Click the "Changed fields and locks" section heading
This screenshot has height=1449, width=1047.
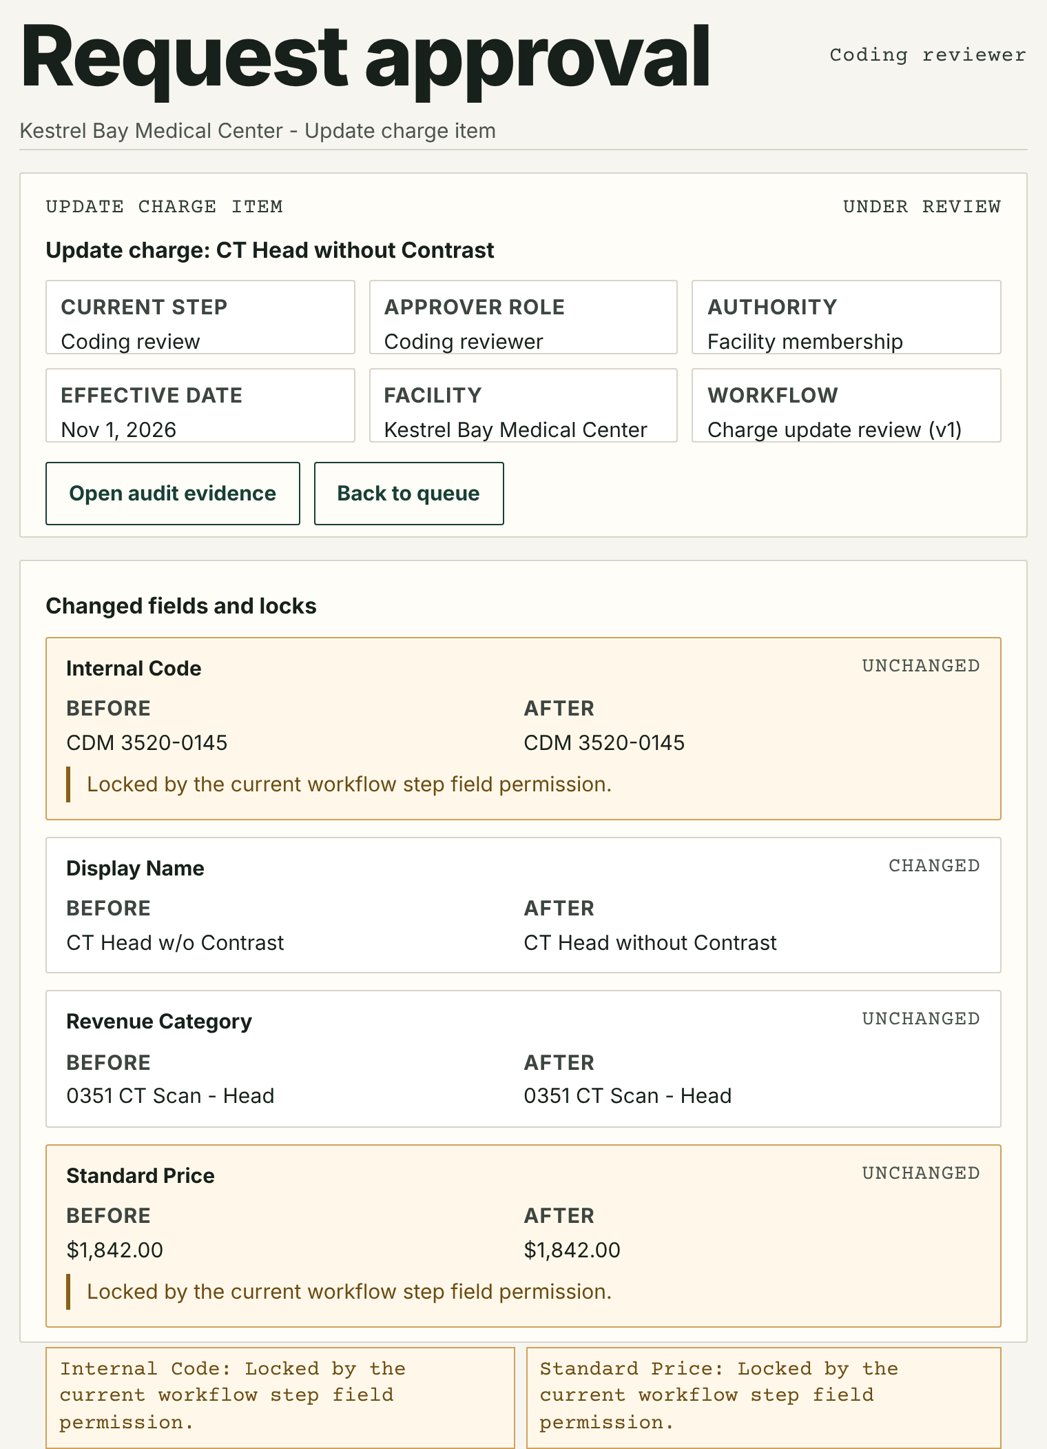point(181,606)
